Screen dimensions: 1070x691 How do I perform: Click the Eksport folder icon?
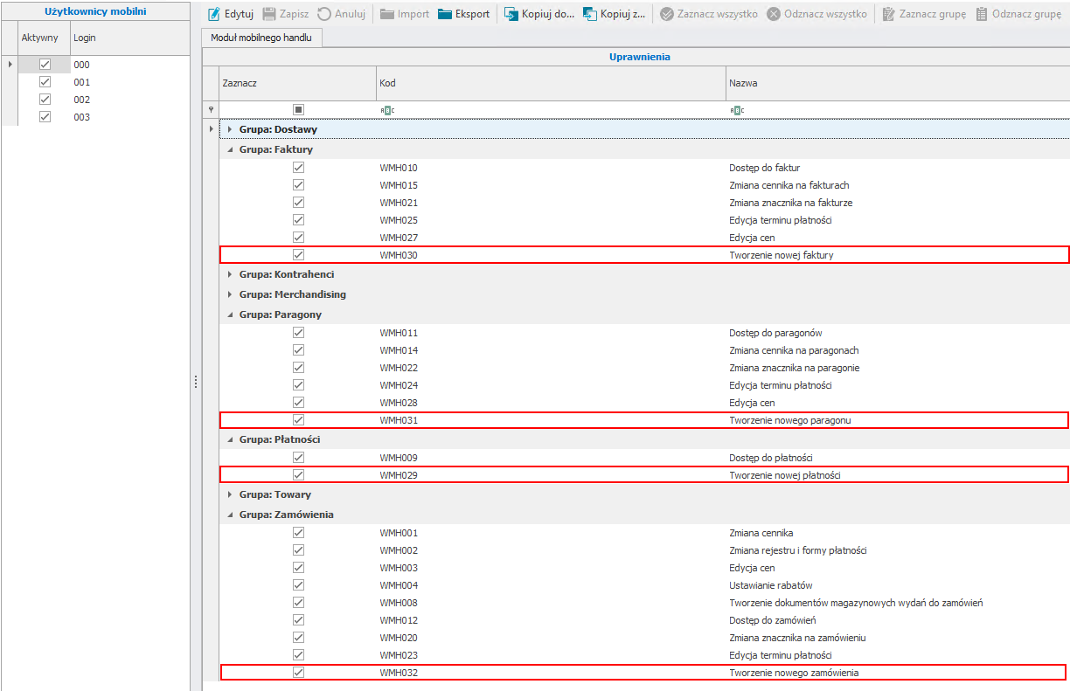445,14
